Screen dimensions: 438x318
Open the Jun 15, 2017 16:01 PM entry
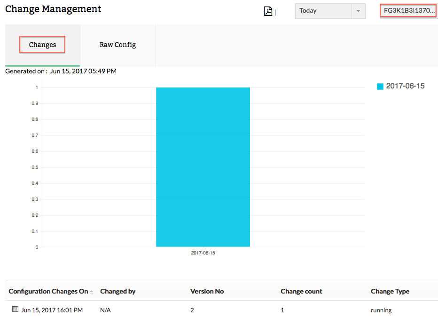pyautogui.click(x=52, y=310)
